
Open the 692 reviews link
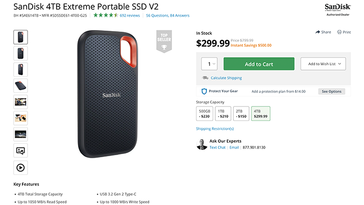tap(130, 16)
